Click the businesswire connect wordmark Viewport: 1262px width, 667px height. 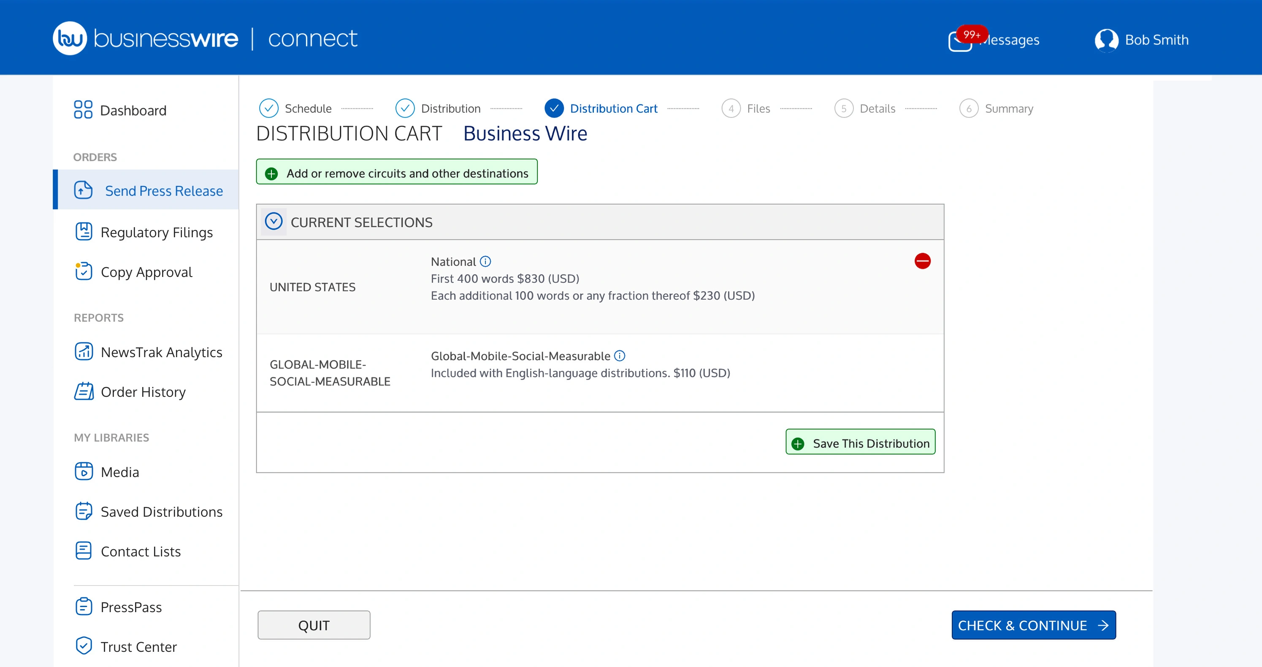pos(225,38)
